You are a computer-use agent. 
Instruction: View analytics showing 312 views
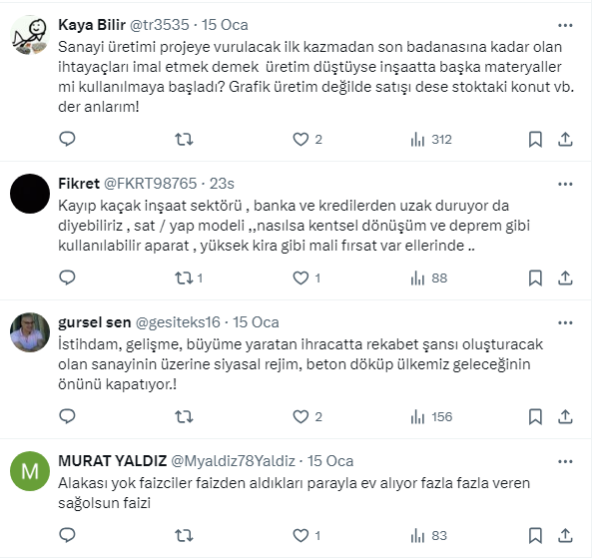coord(430,140)
